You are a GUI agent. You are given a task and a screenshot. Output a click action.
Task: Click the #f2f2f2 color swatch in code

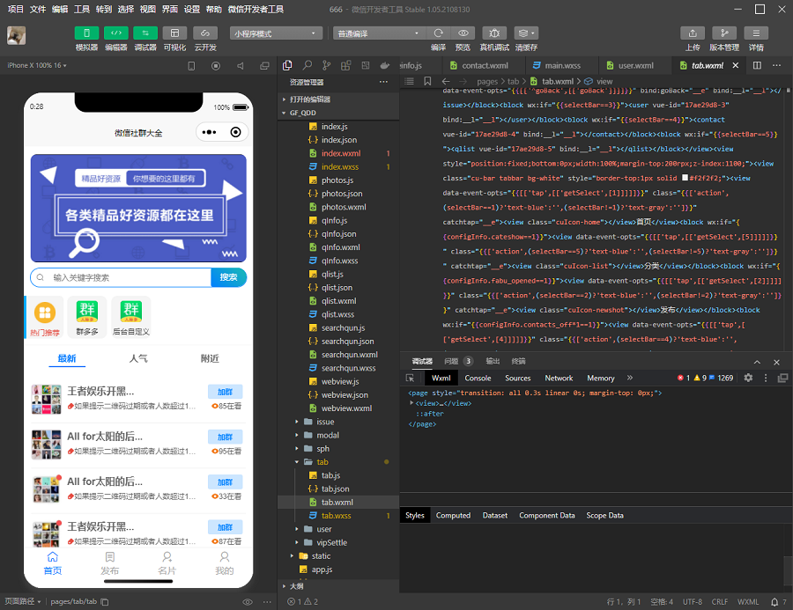coord(685,178)
